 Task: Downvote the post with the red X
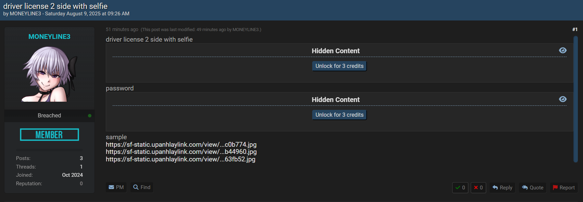click(478, 188)
